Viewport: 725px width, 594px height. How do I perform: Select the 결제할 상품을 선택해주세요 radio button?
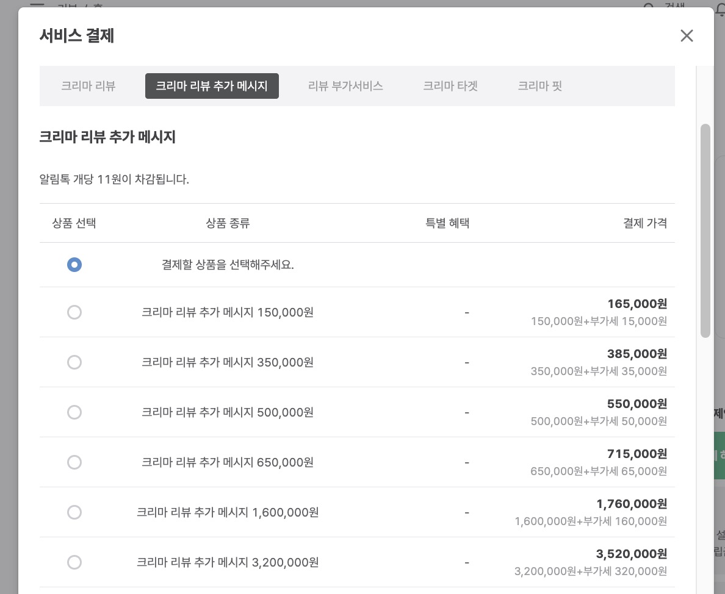point(74,265)
